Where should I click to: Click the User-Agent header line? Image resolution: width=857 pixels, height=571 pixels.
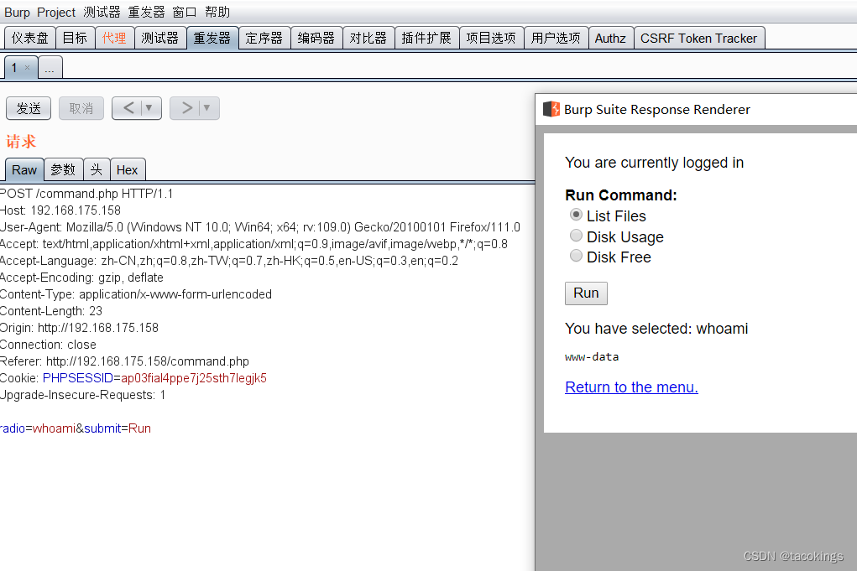tap(260, 227)
